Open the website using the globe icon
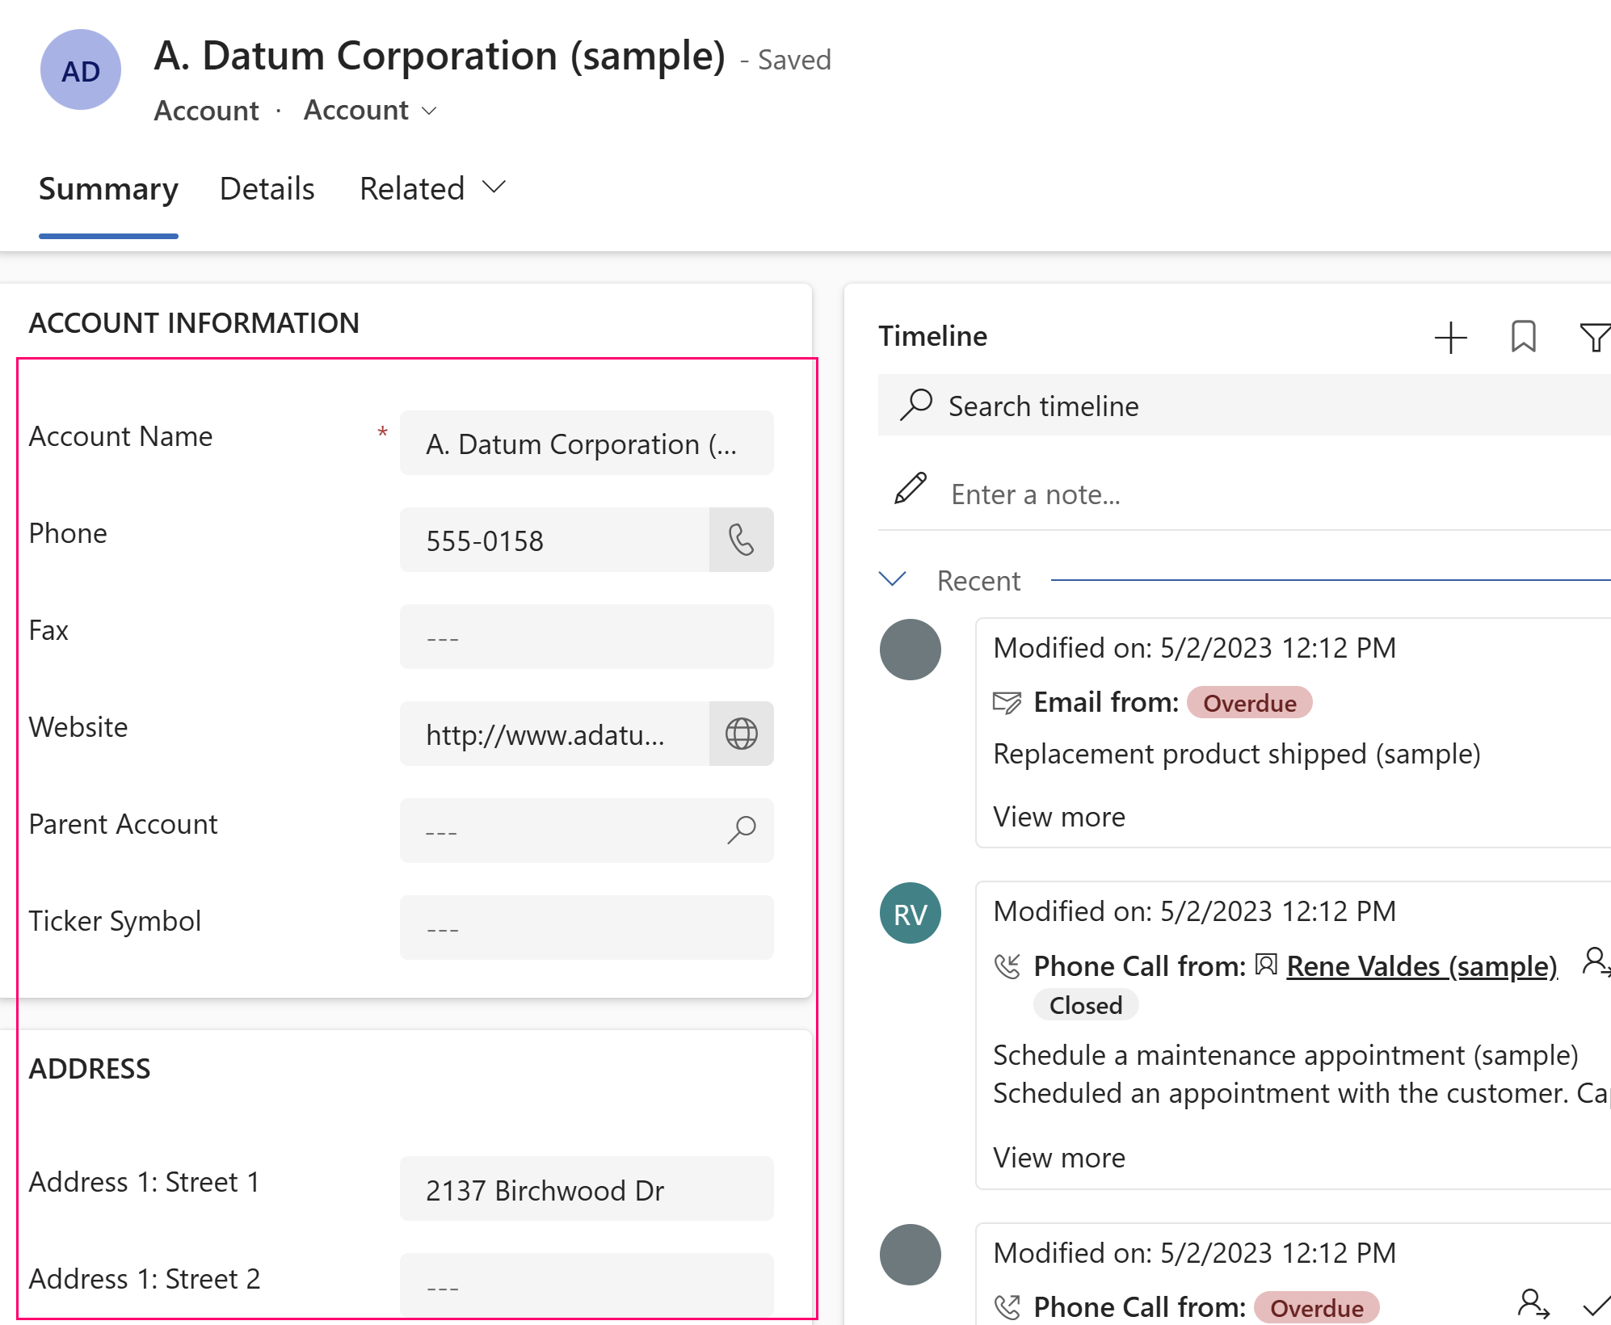This screenshot has height=1325, width=1611. click(x=741, y=734)
